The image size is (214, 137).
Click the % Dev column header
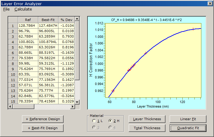pos(67,20)
